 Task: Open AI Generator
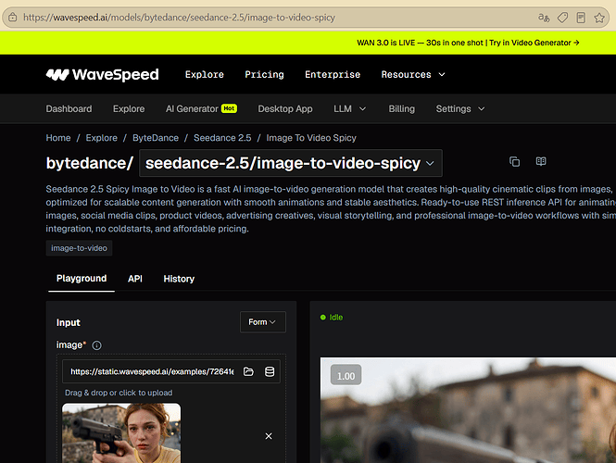pyautogui.click(x=192, y=108)
